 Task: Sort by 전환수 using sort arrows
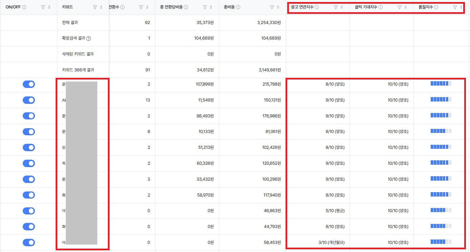tap(148, 7)
